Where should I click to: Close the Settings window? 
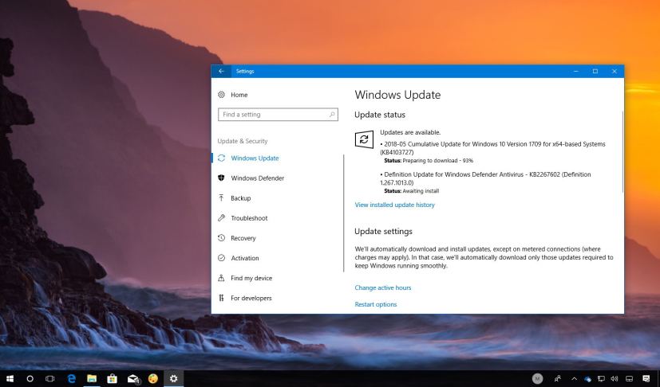pos(615,72)
